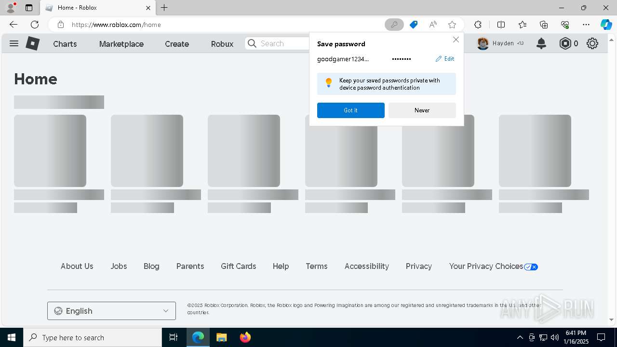This screenshot has height=347, width=617.
Task: Open Task View on the taskbar
Action: 174,337
